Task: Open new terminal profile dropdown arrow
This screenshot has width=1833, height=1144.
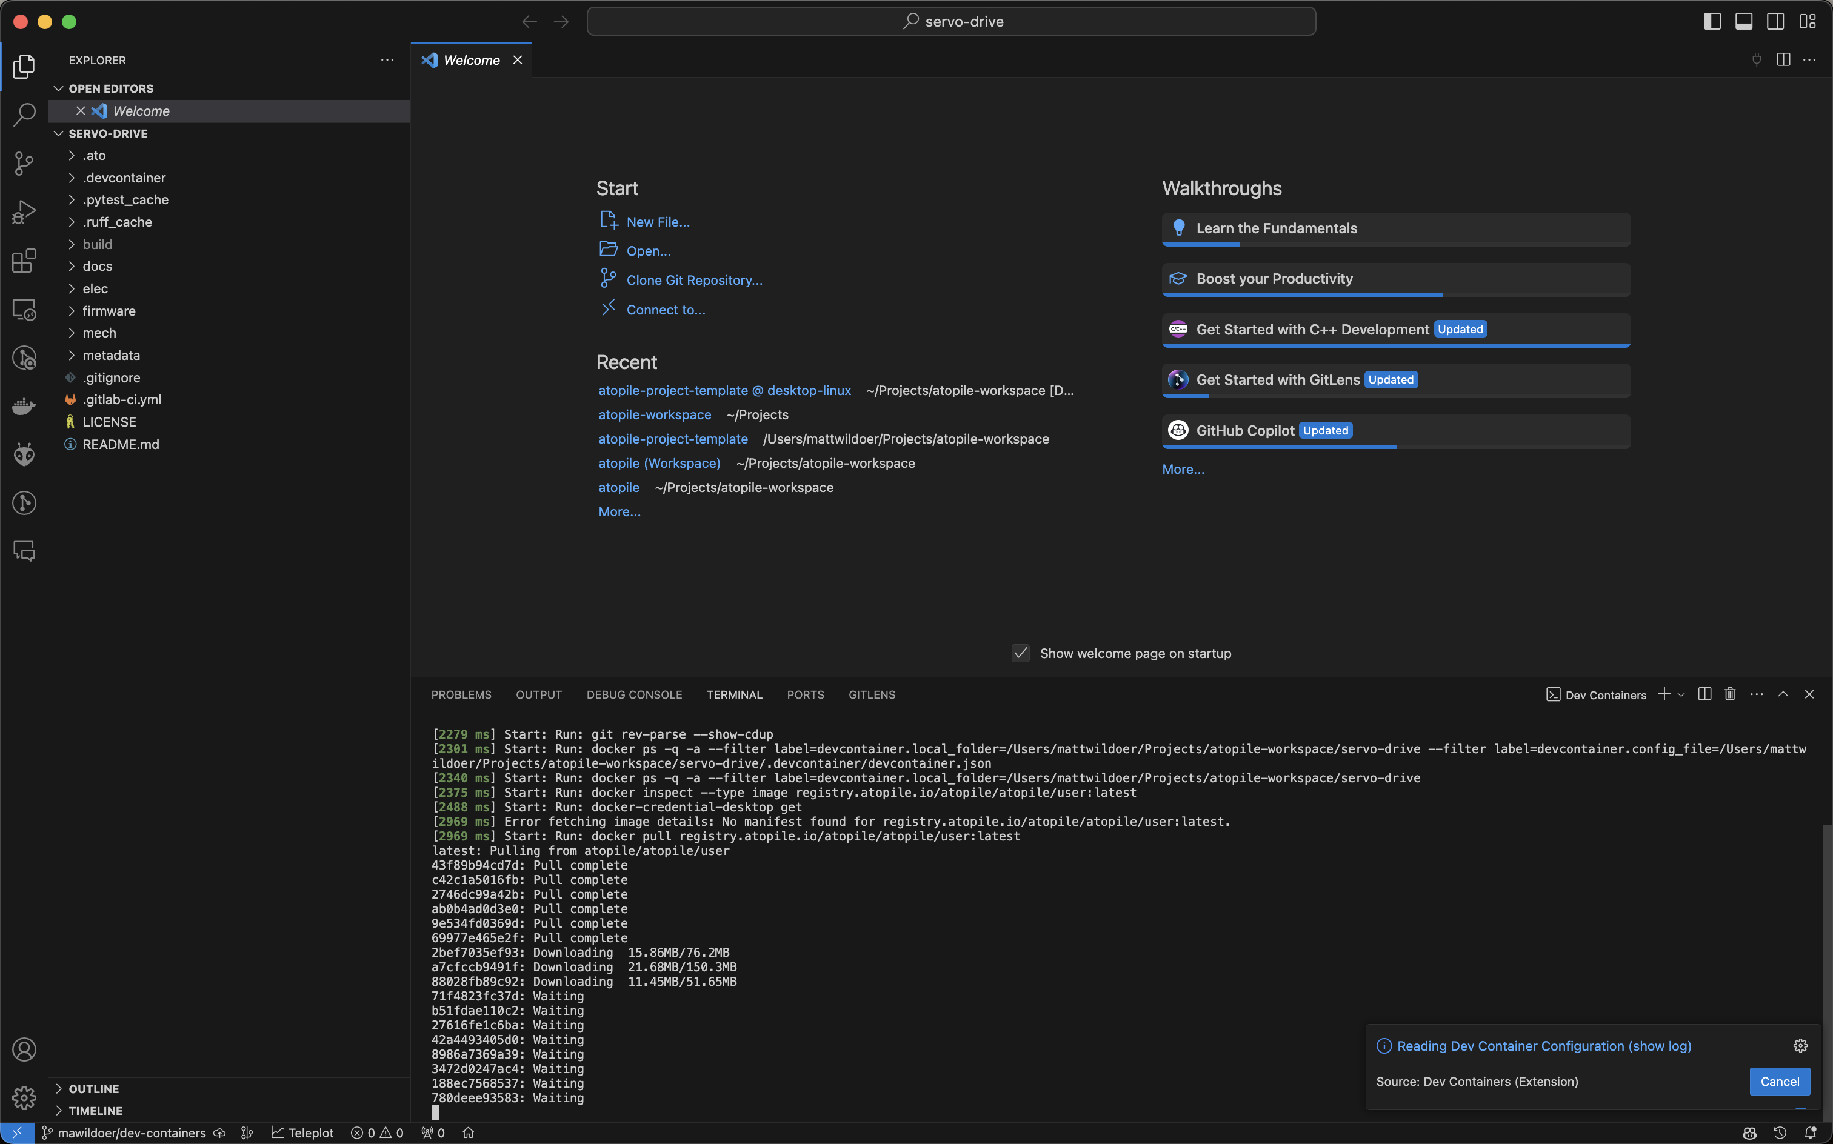Action: 1681,694
